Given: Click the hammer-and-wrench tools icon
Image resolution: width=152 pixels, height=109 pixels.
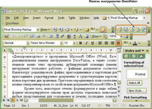Looking at the screenshot, I should click(x=105, y=36).
